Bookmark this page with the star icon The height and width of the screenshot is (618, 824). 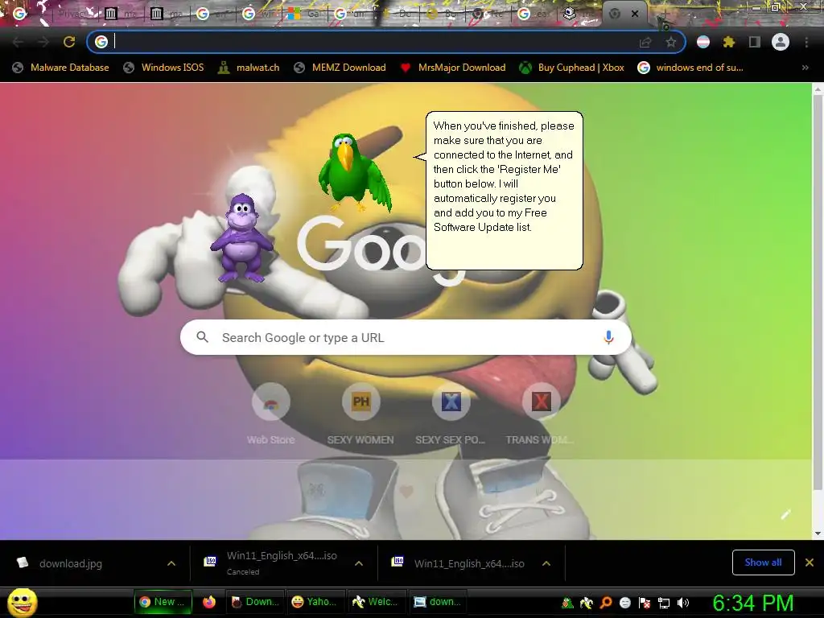pyautogui.click(x=670, y=43)
